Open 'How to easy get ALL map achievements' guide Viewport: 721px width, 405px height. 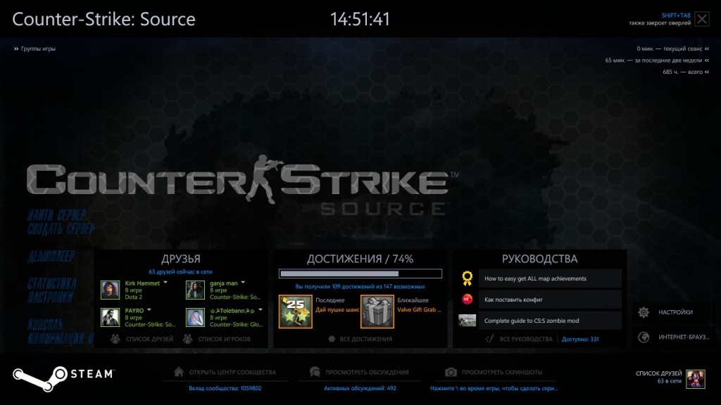[x=549, y=278]
